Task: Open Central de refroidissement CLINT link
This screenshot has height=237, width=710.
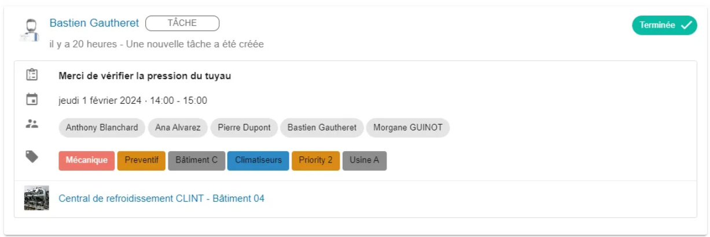Action: point(161,198)
